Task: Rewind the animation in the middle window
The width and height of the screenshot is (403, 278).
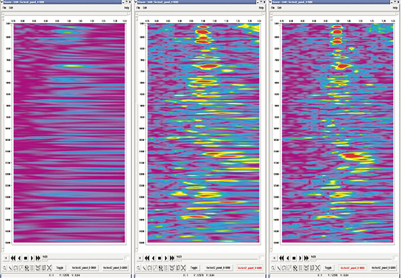Action: click(x=147, y=258)
